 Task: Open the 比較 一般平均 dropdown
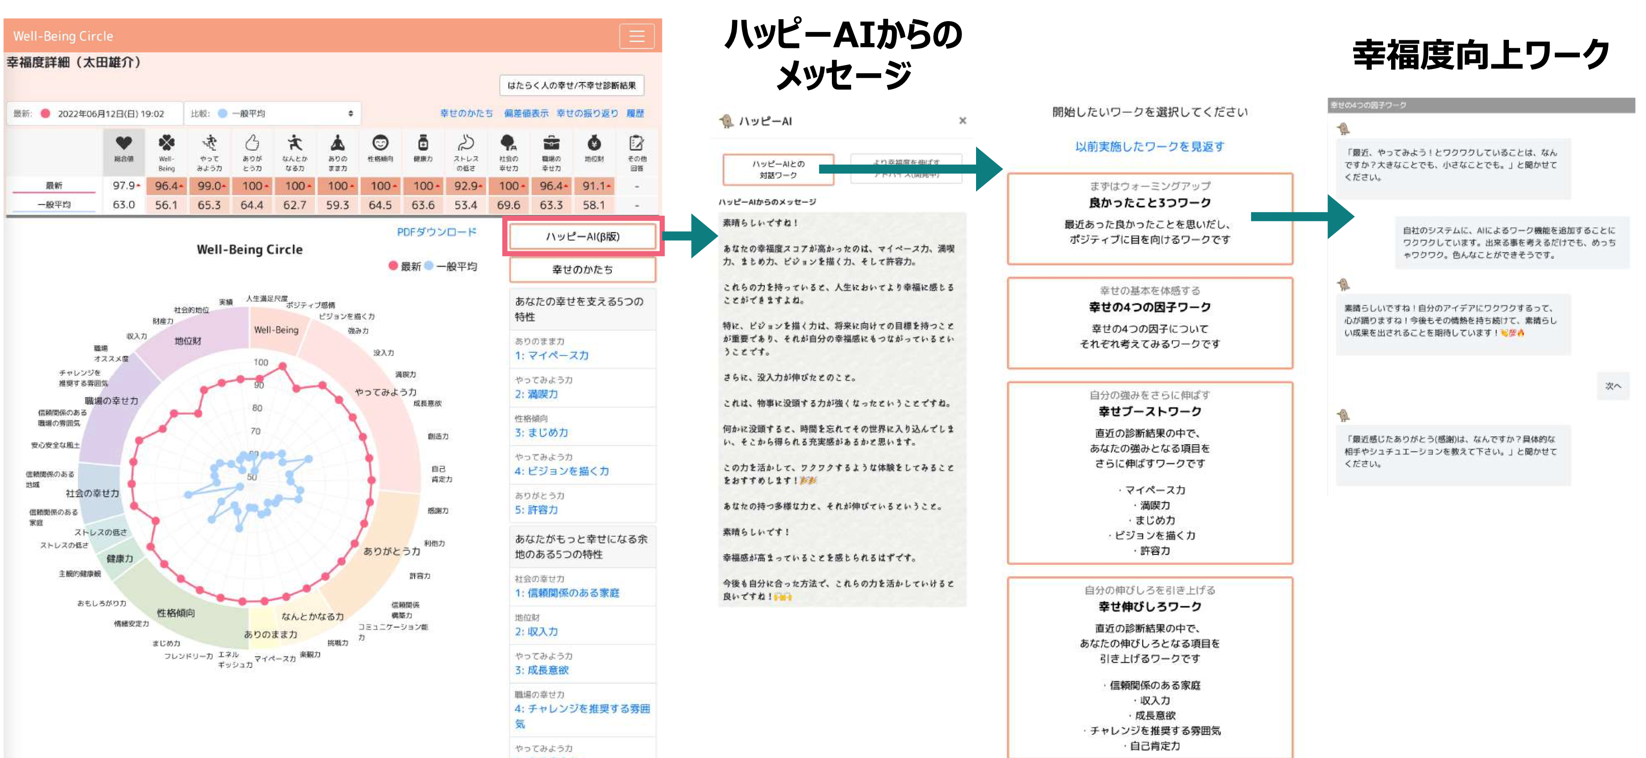(272, 114)
